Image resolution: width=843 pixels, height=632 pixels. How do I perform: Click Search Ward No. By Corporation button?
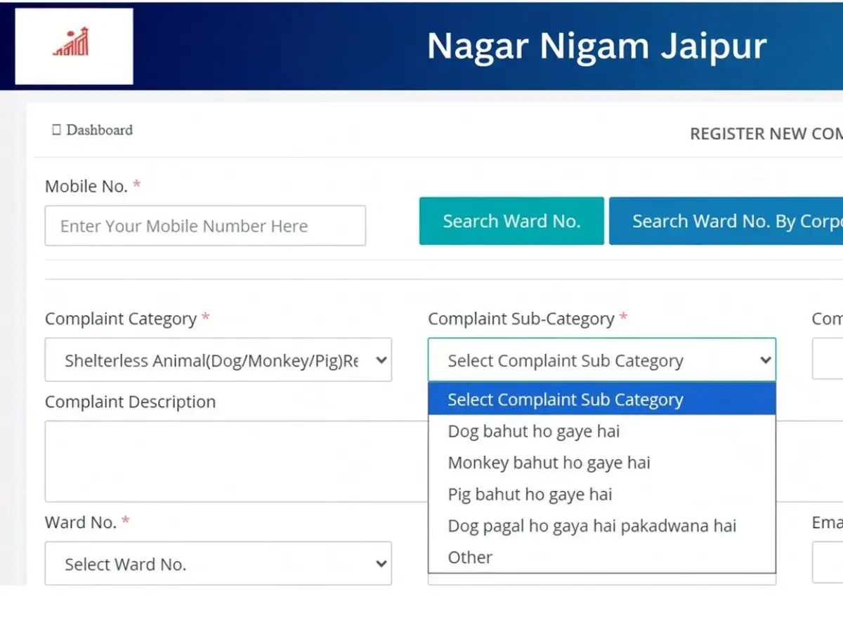726,221
